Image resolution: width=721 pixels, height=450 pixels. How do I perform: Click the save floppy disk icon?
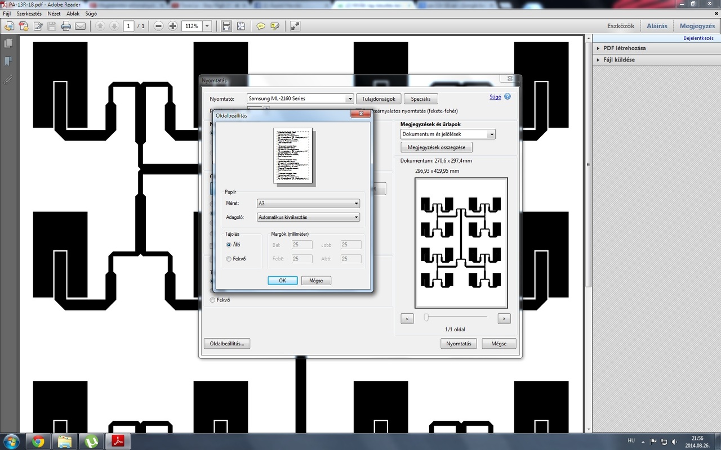click(52, 26)
